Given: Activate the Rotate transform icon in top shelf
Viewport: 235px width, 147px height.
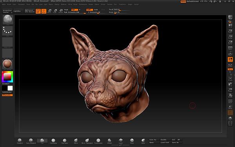Looking at the screenshot, I should tap(61, 11).
